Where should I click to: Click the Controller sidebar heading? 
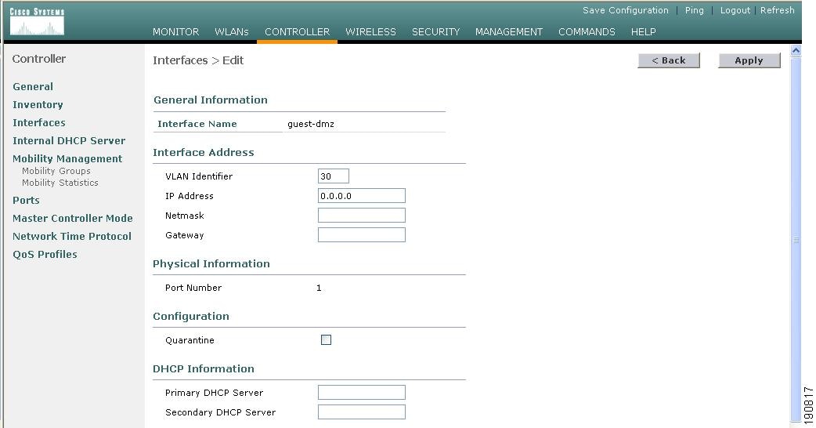click(39, 59)
